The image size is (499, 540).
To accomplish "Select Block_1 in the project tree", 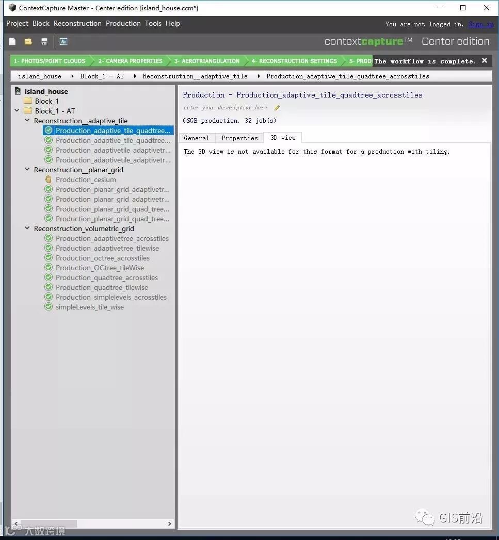I will coord(46,101).
